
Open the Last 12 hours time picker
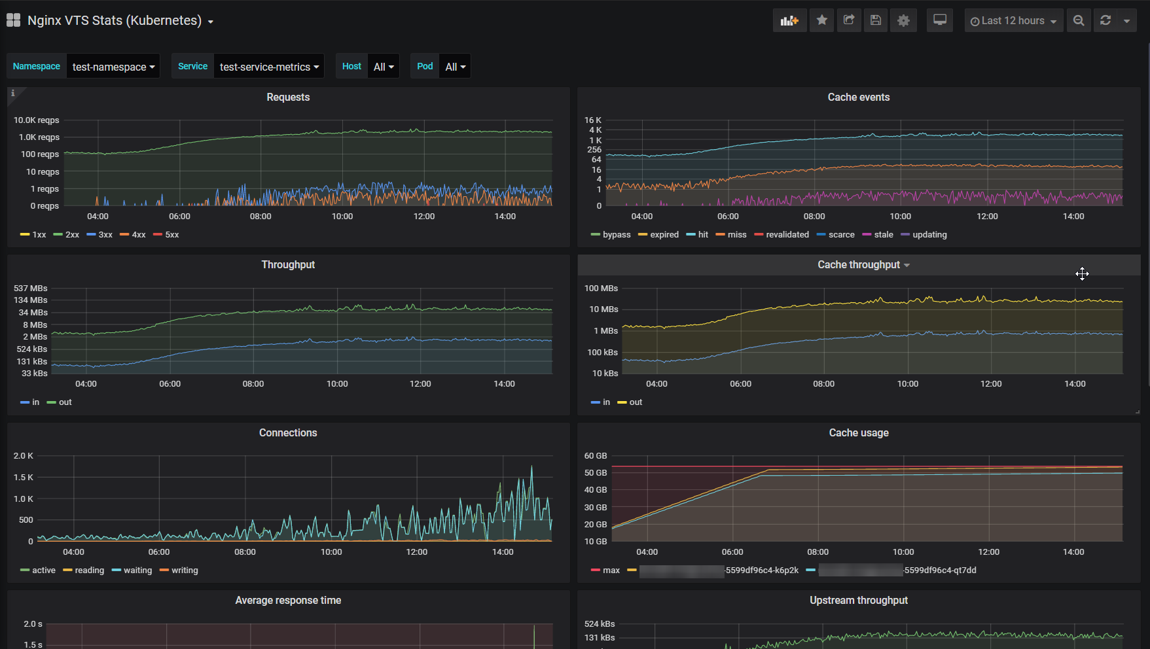pyautogui.click(x=1013, y=21)
